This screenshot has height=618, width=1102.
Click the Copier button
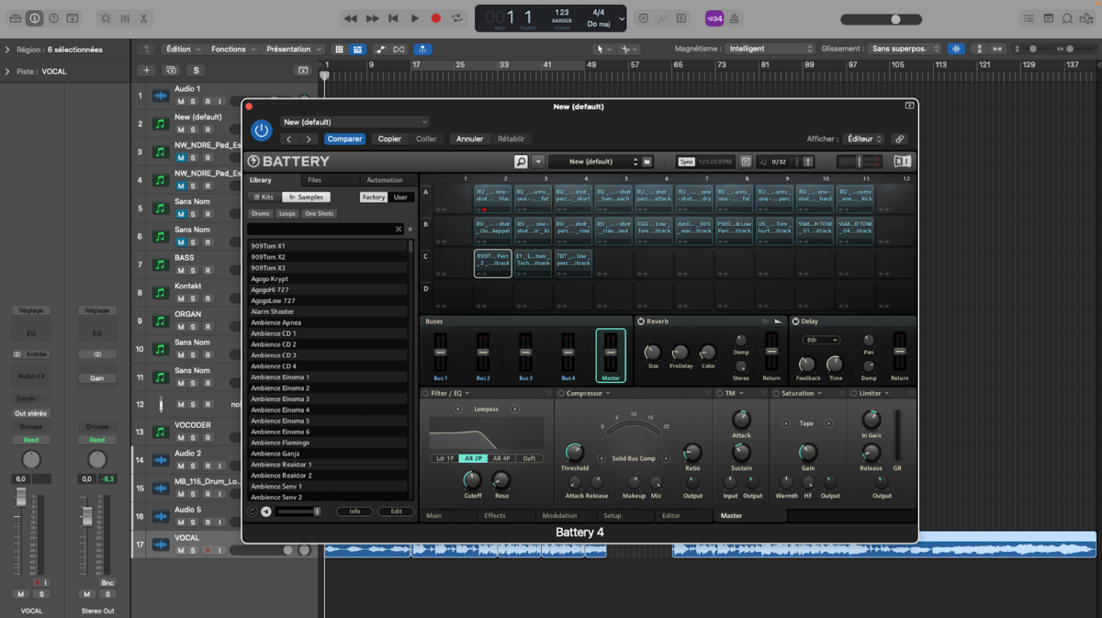click(389, 139)
